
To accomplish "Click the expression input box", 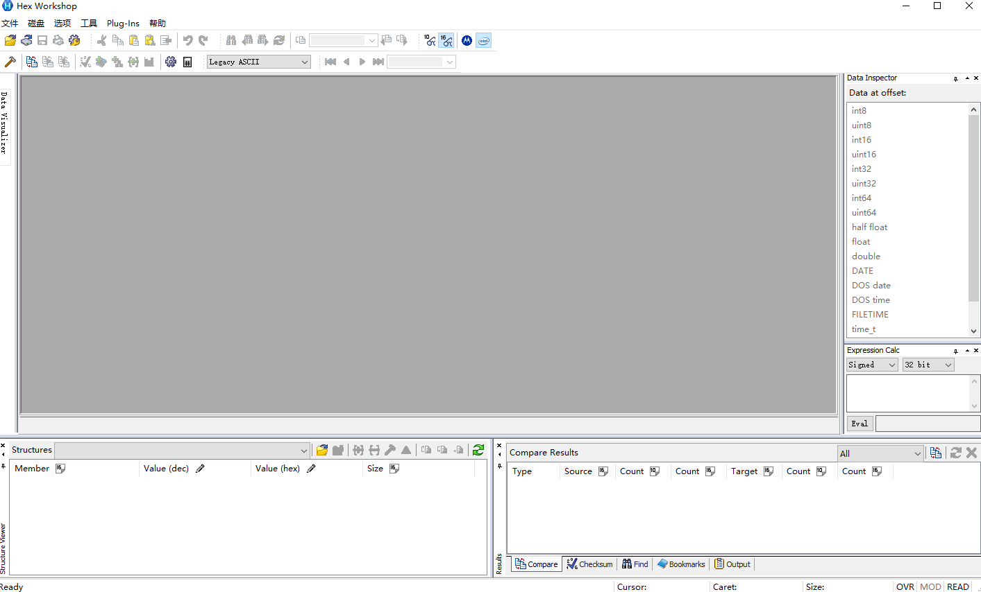I will click(x=907, y=393).
